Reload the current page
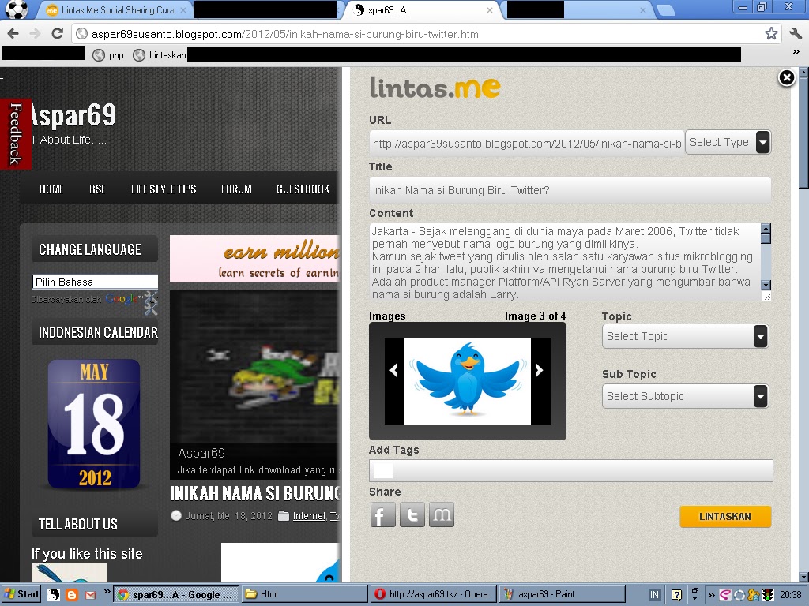 (57, 34)
